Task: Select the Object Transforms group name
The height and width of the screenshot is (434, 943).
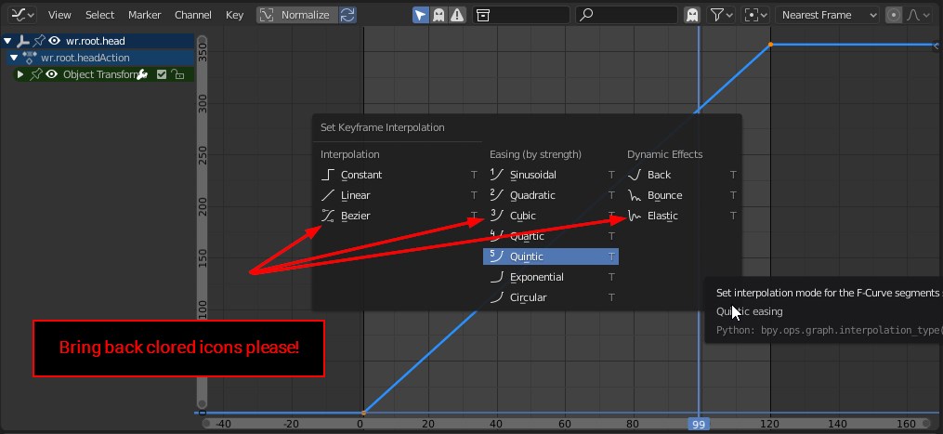Action: click(100, 74)
